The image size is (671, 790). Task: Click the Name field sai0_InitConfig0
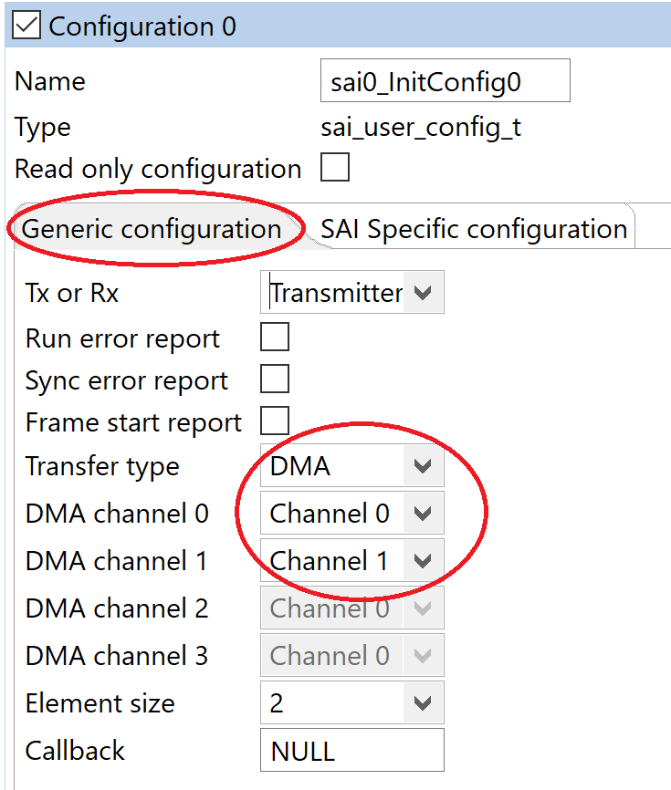[x=445, y=81]
